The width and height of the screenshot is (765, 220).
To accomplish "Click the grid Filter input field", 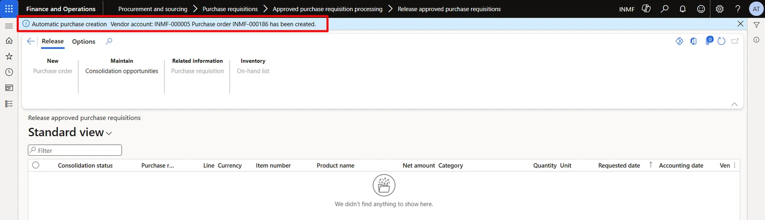I will pos(75,150).
